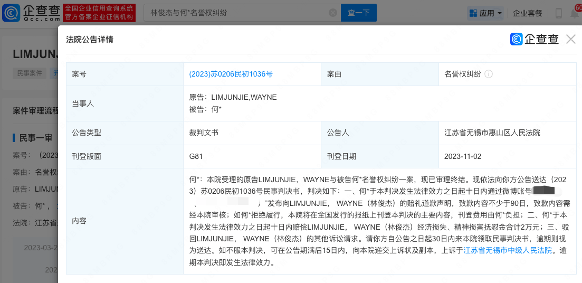This screenshot has width=582, height=283.
Task: Click the 公告人 court name cell
Action: [x=492, y=133]
